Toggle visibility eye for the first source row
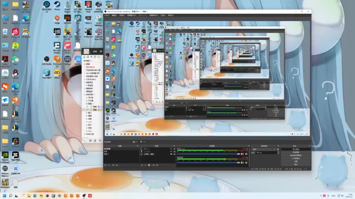 (x=171, y=149)
